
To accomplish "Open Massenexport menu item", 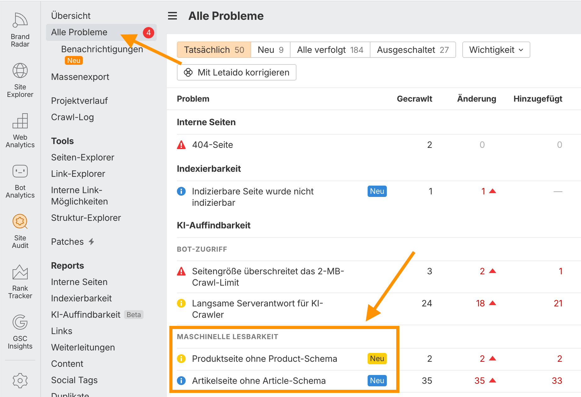I will coord(80,77).
